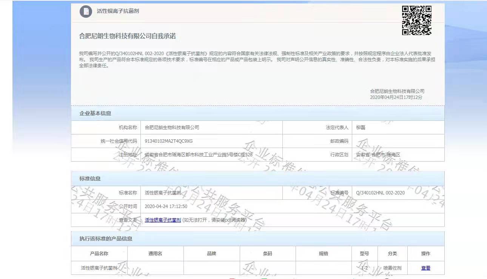Click the QR code image

click(416, 20)
